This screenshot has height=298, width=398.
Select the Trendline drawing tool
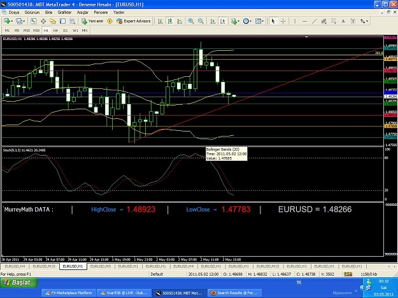(314, 21)
